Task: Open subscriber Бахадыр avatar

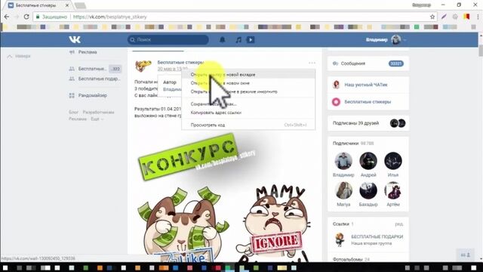Action: [x=368, y=190]
